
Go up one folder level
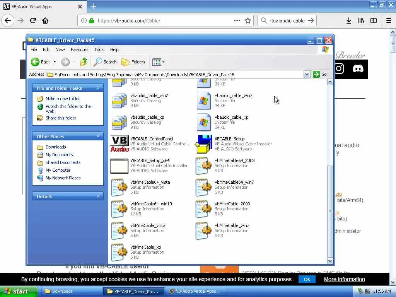tap(84, 62)
